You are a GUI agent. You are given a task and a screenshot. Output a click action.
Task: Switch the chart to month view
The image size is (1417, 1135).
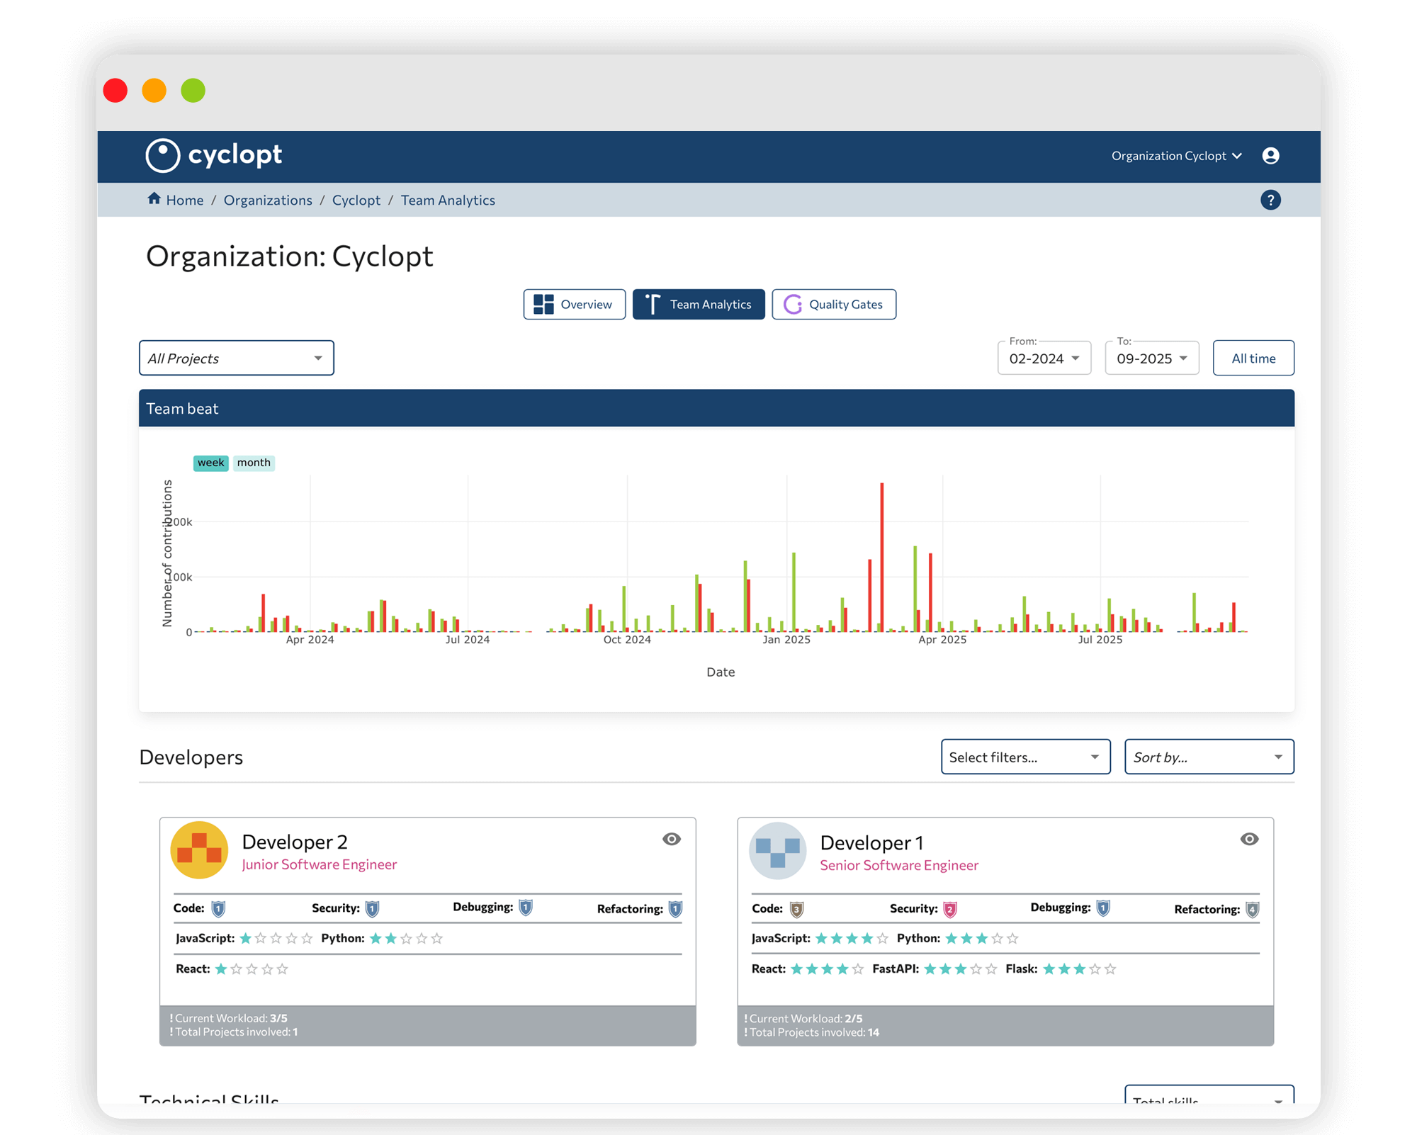[x=254, y=463]
